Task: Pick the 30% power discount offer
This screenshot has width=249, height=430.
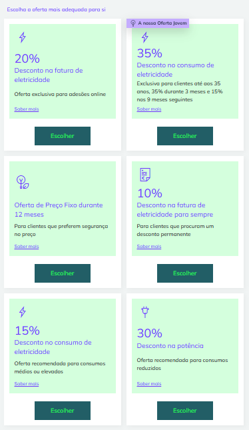Action: pyautogui.click(x=185, y=411)
